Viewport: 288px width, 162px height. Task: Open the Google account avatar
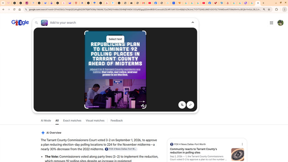pos(280,23)
